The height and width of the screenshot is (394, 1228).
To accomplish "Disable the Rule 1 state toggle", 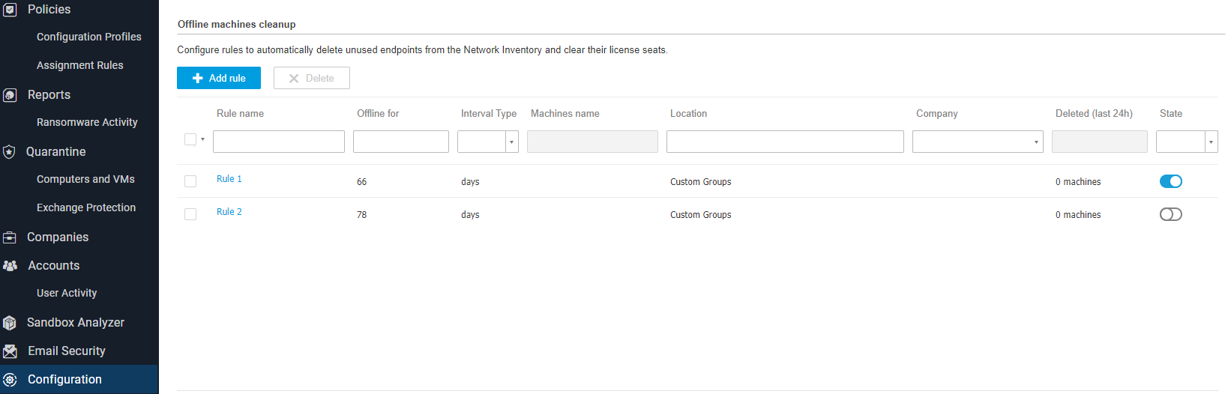I will [1170, 181].
